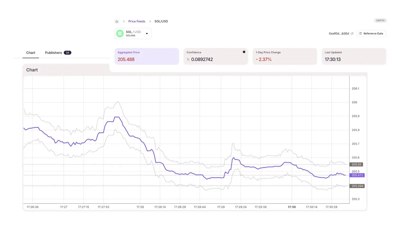409x230 pixels.
Task: Click the 17:29 time axis label
Action: pyautogui.click(x=221, y=207)
